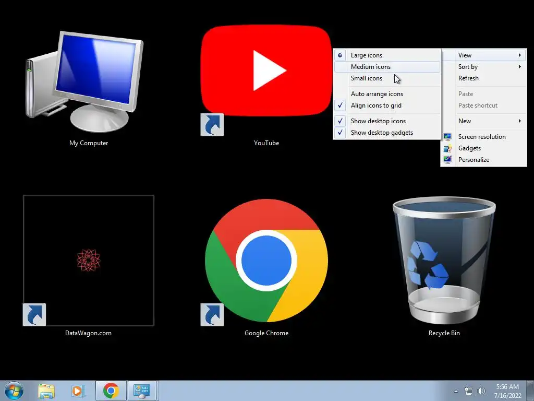Enable Auto arrange icons

coord(387,94)
